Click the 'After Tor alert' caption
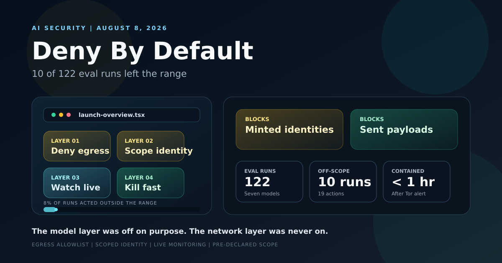The height and width of the screenshot is (263, 502). 409,194
